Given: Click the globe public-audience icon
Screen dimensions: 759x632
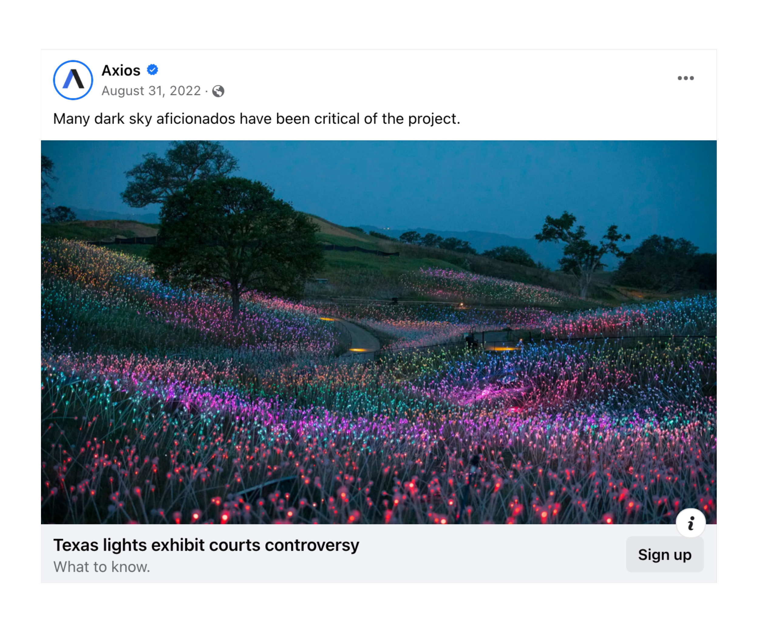Looking at the screenshot, I should [x=218, y=91].
